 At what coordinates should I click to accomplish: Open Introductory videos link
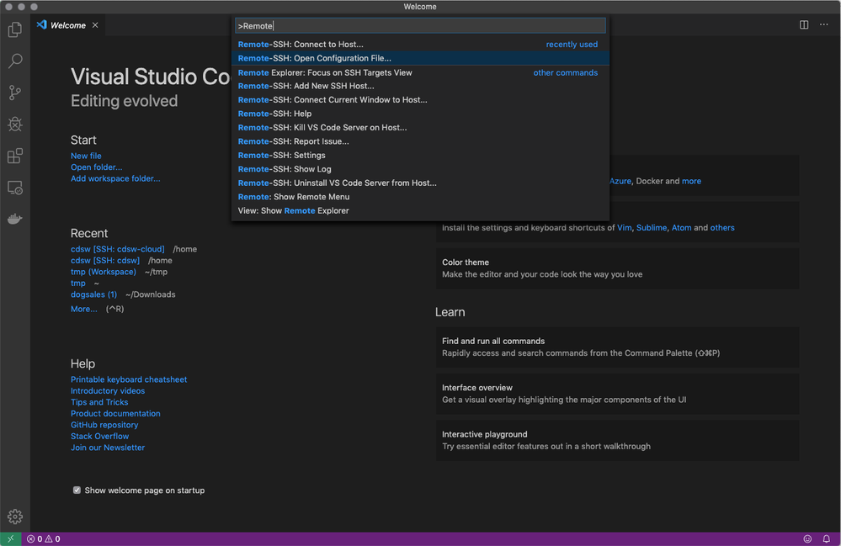[108, 390]
